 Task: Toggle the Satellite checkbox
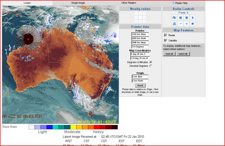click(165, 40)
